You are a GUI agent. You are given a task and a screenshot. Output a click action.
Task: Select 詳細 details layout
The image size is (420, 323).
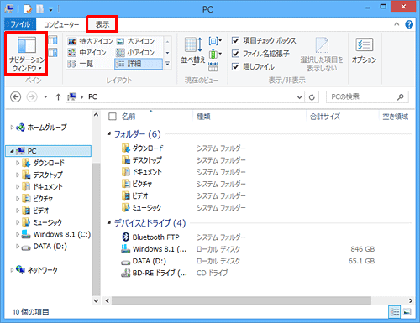(x=139, y=64)
